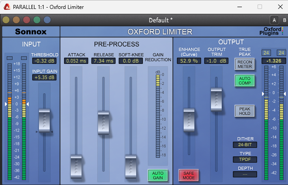Click the blue colored circle in header
Screen dimensions: 288x185
[47, 20]
